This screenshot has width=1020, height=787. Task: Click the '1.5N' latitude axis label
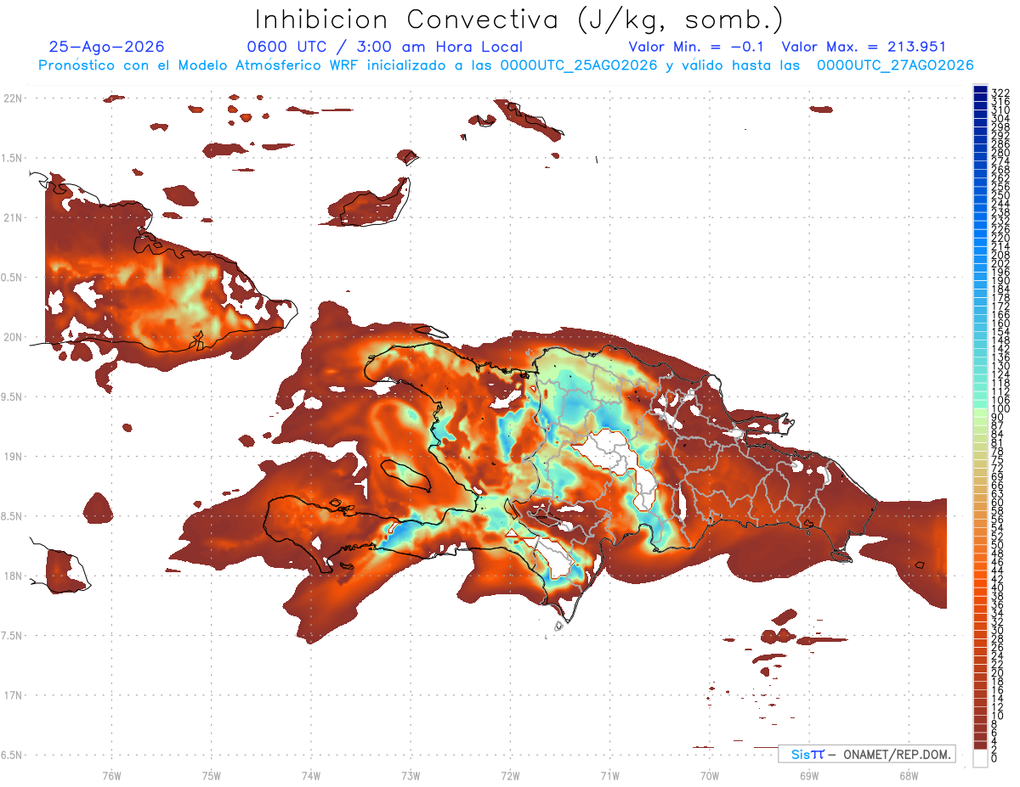pyautogui.click(x=13, y=158)
